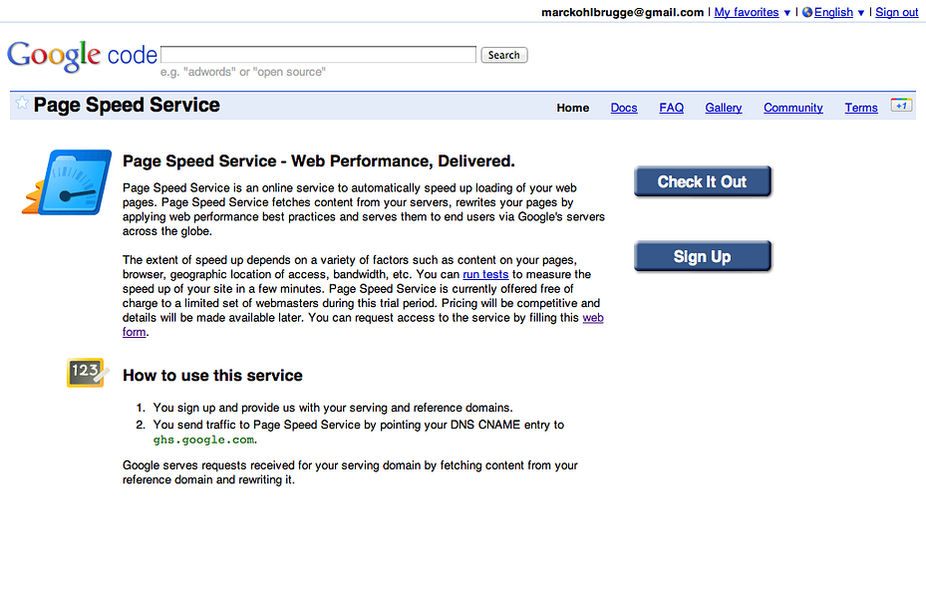Open the FAQ tab

point(672,108)
